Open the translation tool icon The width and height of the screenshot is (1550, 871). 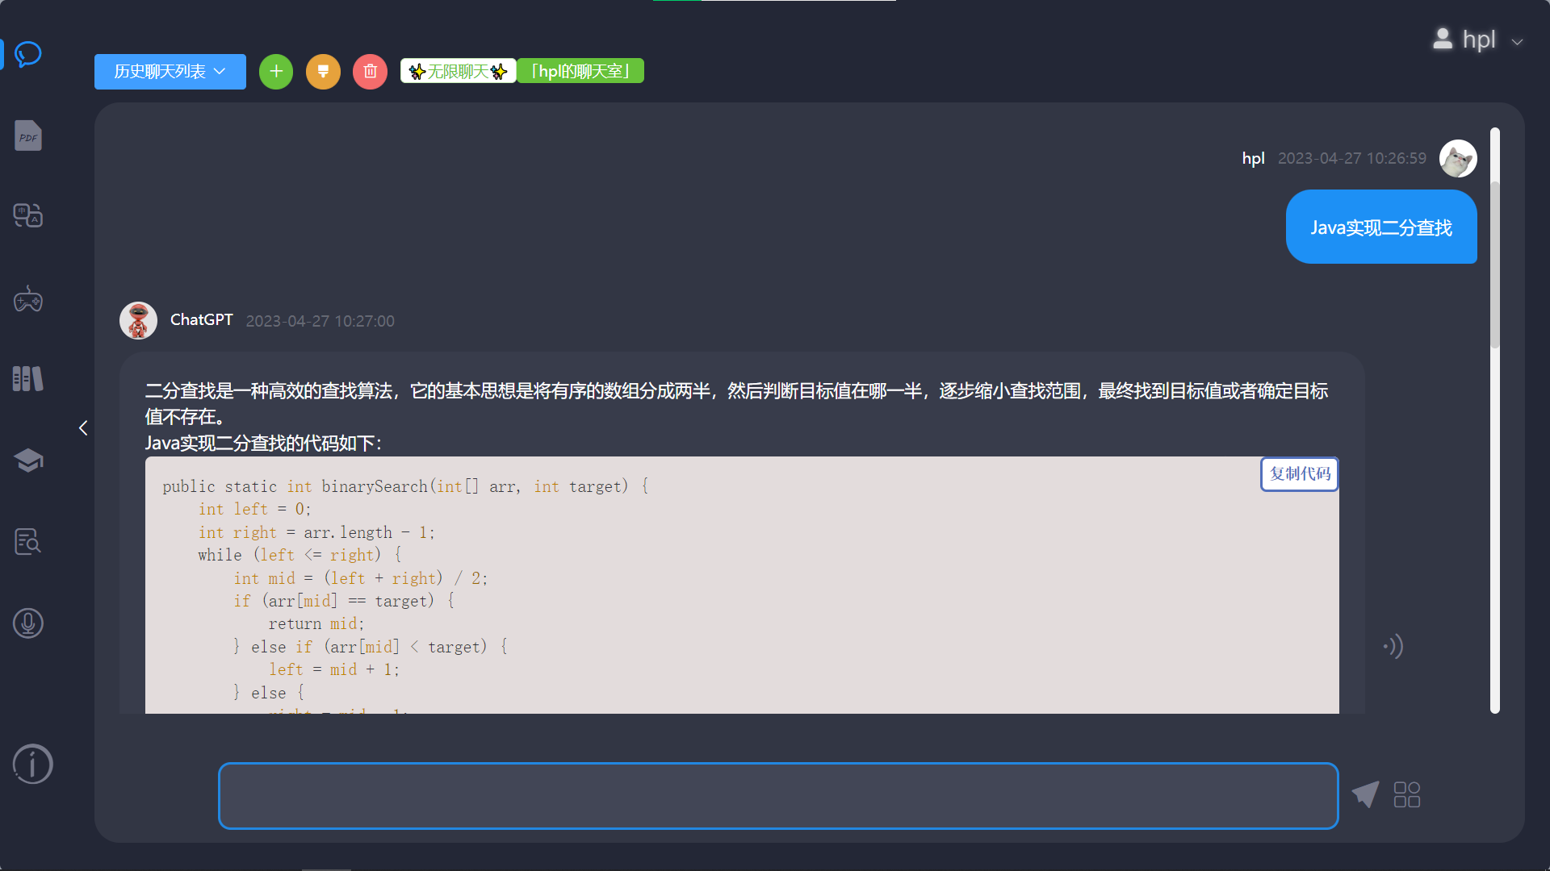tap(28, 215)
